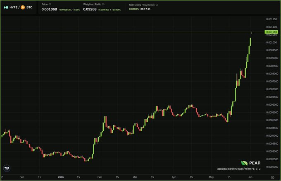Click the 0.001000 price axis label
The width and height of the screenshot is (281, 181).
[271, 42]
